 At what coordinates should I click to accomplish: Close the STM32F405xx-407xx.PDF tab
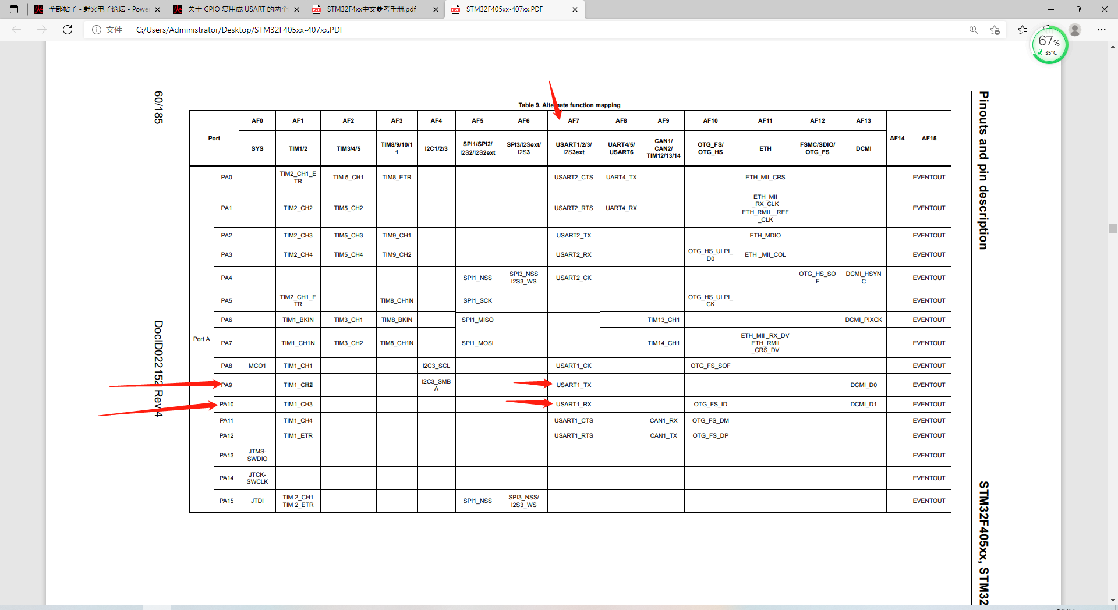click(x=575, y=9)
